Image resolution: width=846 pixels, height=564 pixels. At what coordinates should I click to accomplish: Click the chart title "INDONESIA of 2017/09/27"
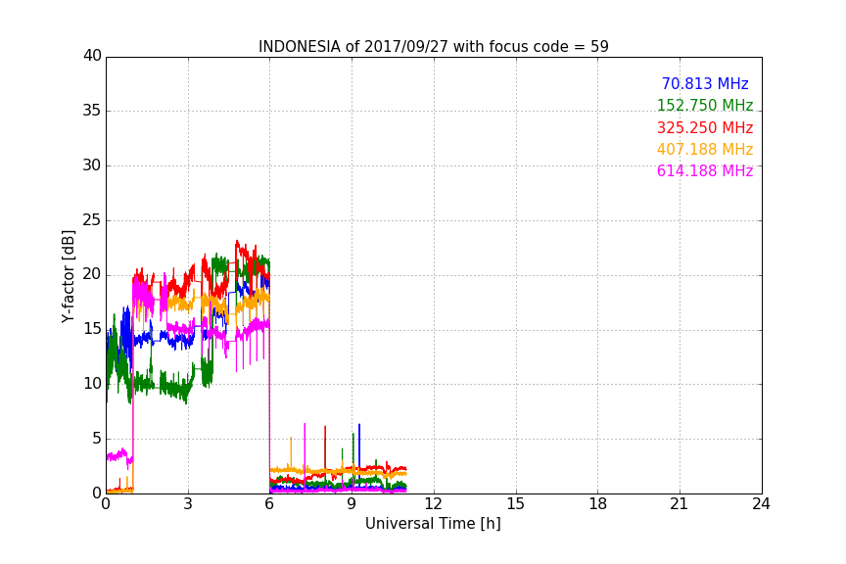pyautogui.click(x=433, y=47)
